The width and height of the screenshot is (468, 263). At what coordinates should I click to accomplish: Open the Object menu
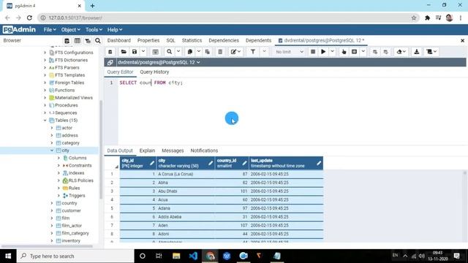click(71, 30)
